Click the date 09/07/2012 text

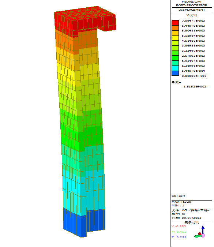[191, 218]
